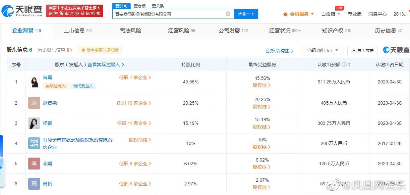This screenshot has height=195, width=410.
Task: Switch to the 司法风险 tab
Action: click(131, 30)
